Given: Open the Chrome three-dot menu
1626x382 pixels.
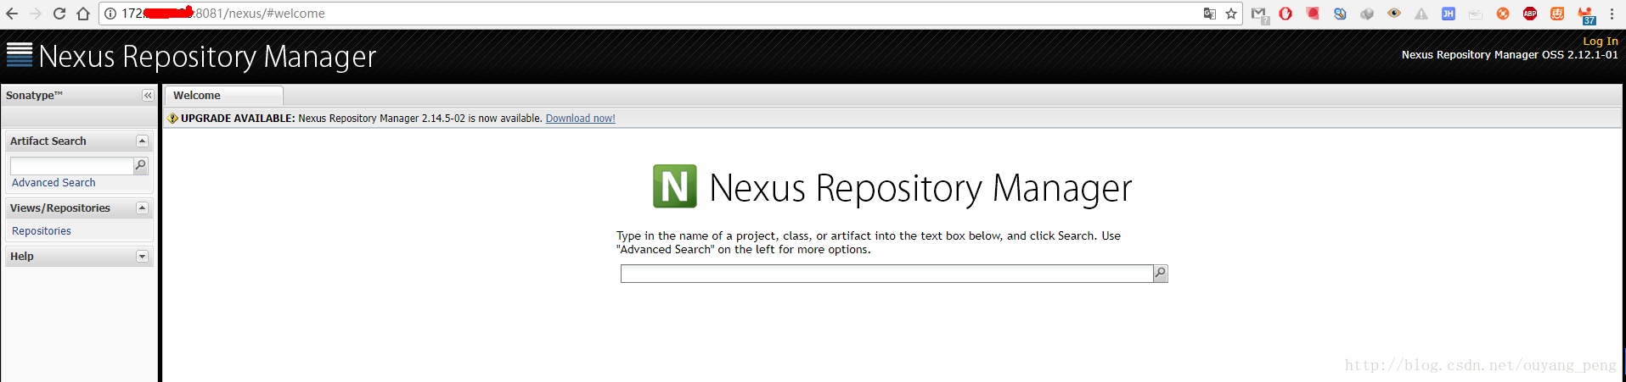Looking at the screenshot, I should [x=1612, y=14].
